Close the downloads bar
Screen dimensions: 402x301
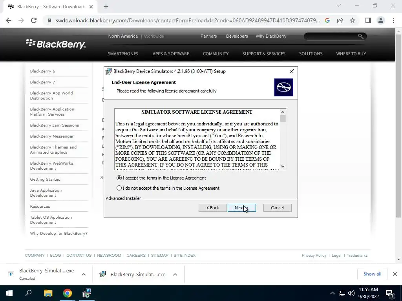coord(395,274)
